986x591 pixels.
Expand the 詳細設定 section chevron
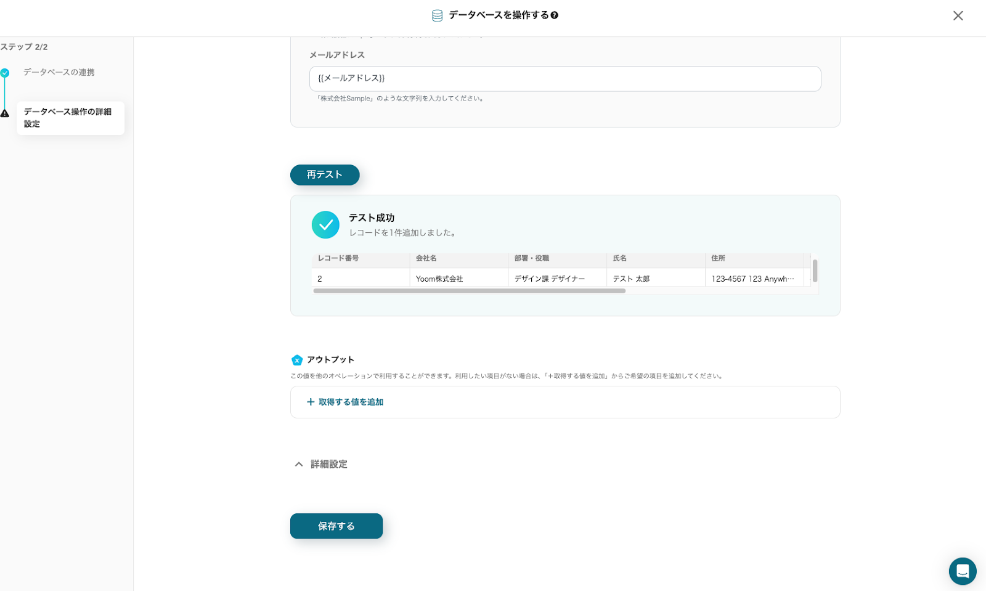click(299, 464)
